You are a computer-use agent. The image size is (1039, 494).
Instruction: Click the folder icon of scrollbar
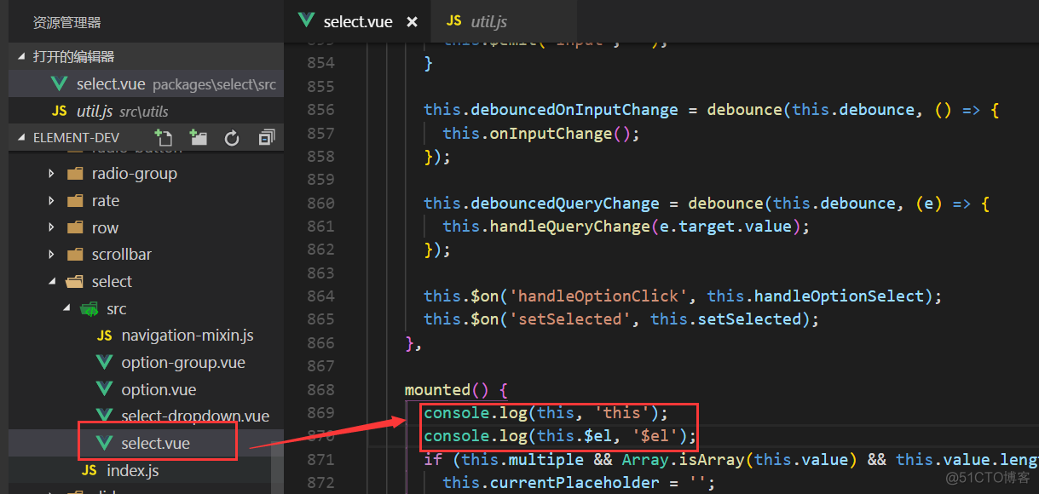[75, 255]
